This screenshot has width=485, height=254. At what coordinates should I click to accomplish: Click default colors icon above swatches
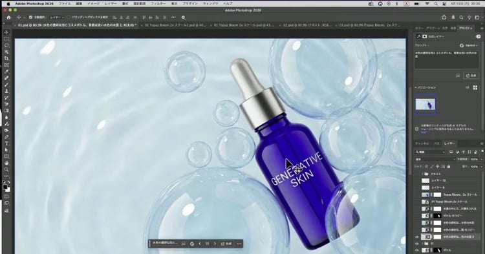(4, 182)
